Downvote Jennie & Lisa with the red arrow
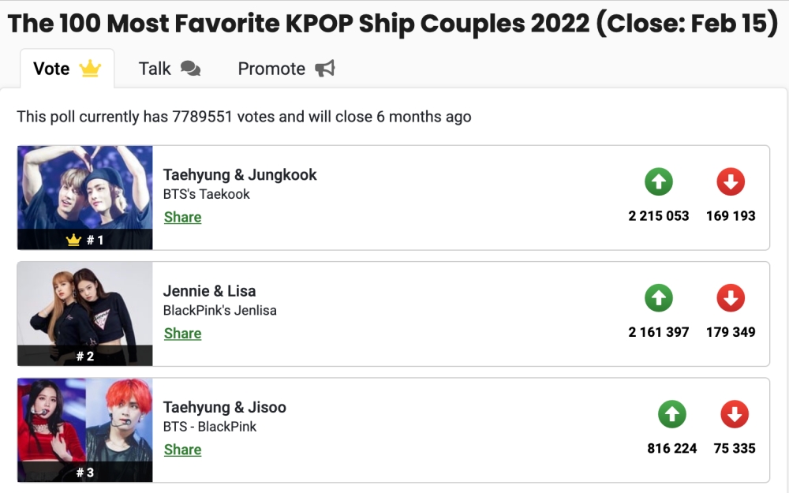789x493 pixels. pyautogui.click(x=731, y=298)
